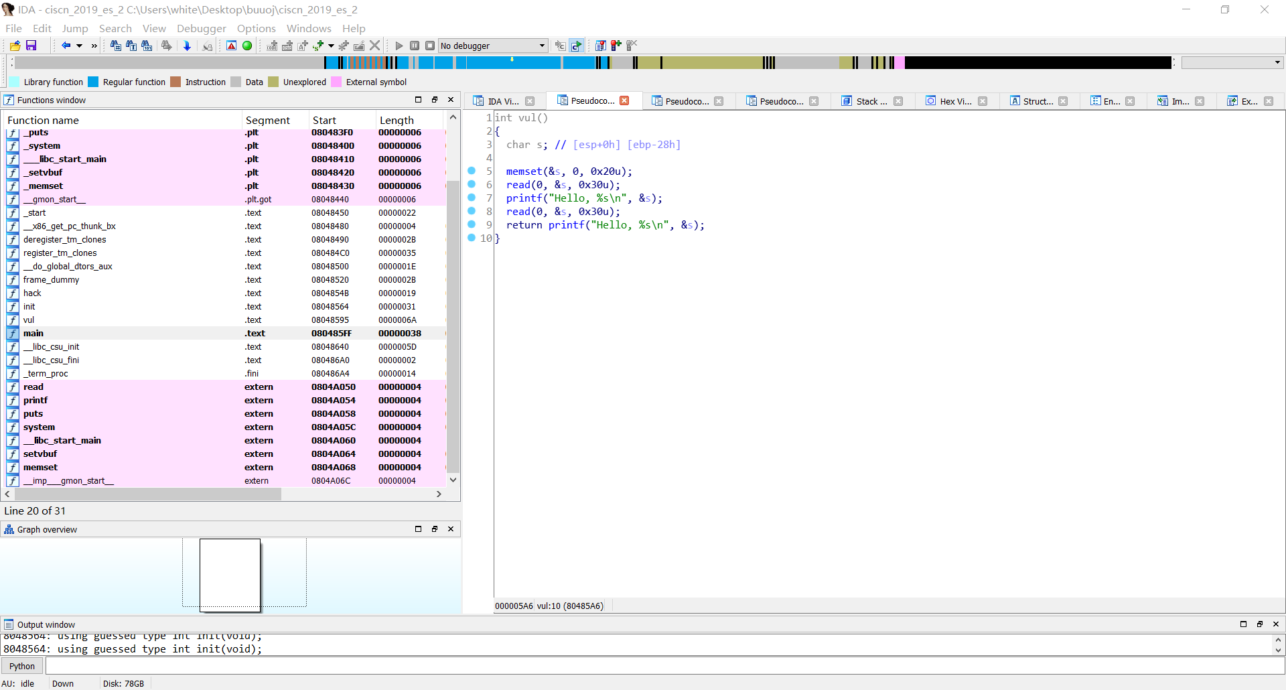Image resolution: width=1286 pixels, height=690 pixels.
Task: Toggle the breakpoint dot on line 5
Action: pyautogui.click(x=473, y=171)
